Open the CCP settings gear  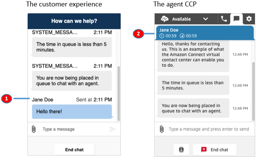point(248,19)
